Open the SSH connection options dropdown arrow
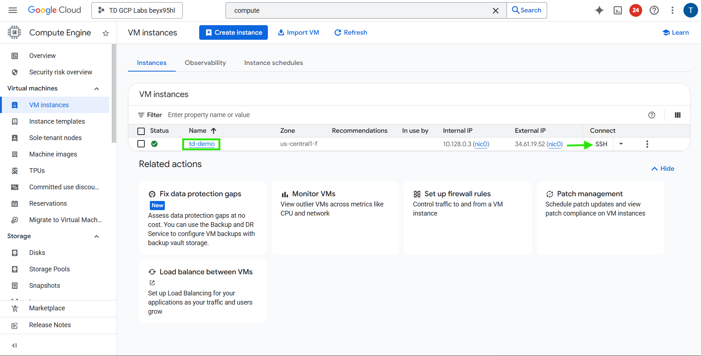 pyautogui.click(x=621, y=144)
